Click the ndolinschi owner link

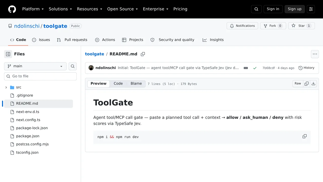tap(27, 26)
